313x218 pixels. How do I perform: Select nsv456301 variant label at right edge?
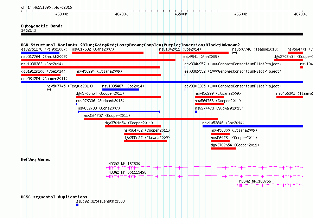coord(294,93)
